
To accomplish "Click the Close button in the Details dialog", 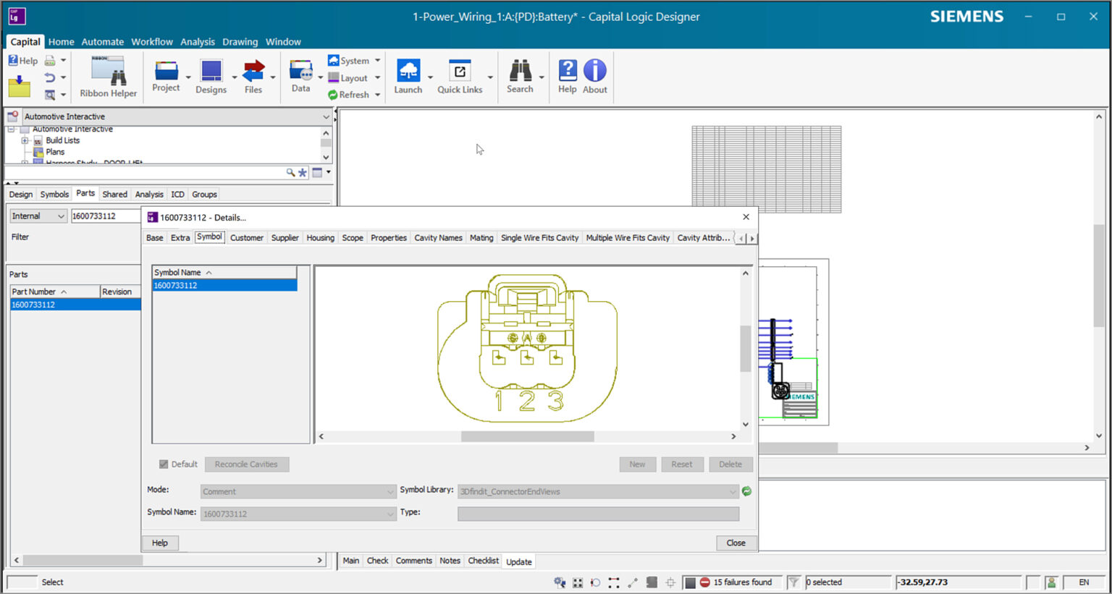I will (x=736, y=543).
